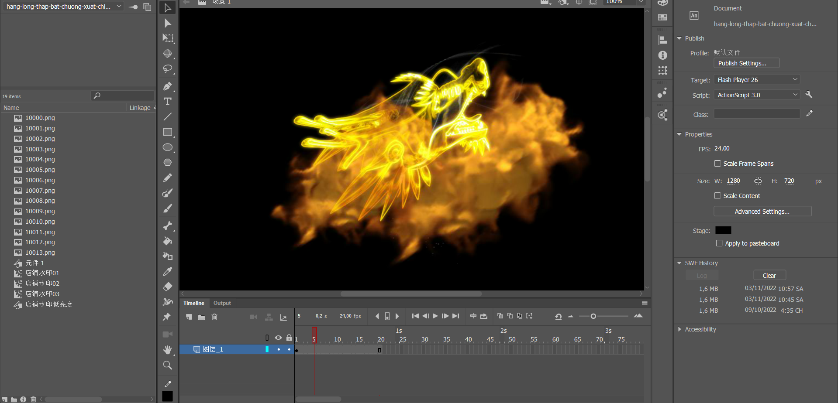Open the Target Flash Player dropdown

coord(757,80)
